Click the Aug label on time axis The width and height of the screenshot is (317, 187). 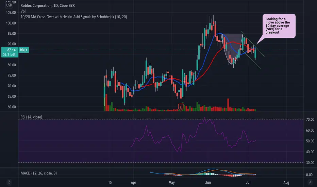click(x=286, y=182)
